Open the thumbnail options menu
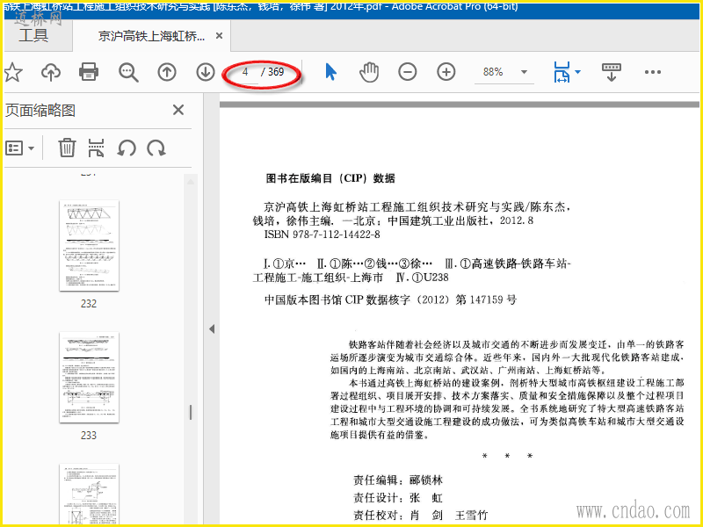The image size is (703, 527). coord(19,148)
